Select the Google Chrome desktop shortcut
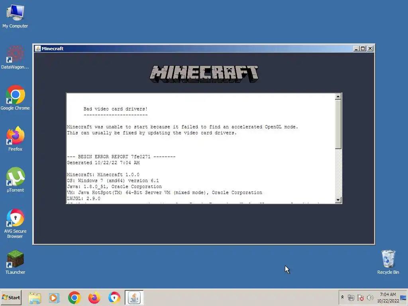 click(15, 98)
